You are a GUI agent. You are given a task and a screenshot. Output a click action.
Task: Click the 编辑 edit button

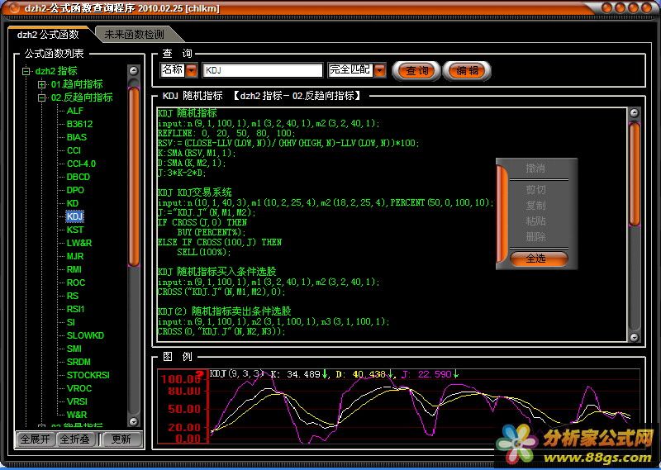coord(467,71)
